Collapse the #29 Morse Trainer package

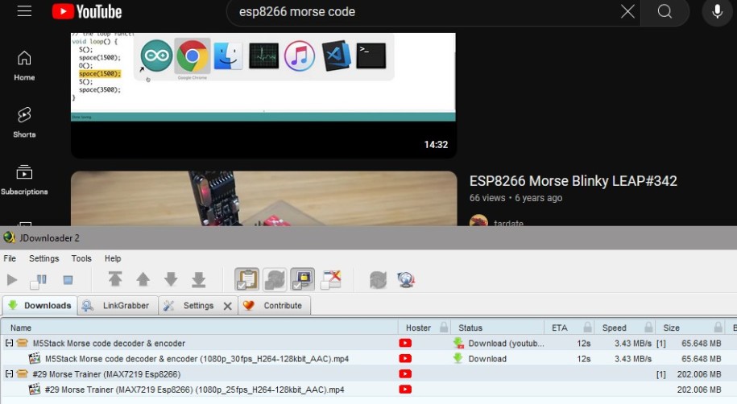[9, 374]
